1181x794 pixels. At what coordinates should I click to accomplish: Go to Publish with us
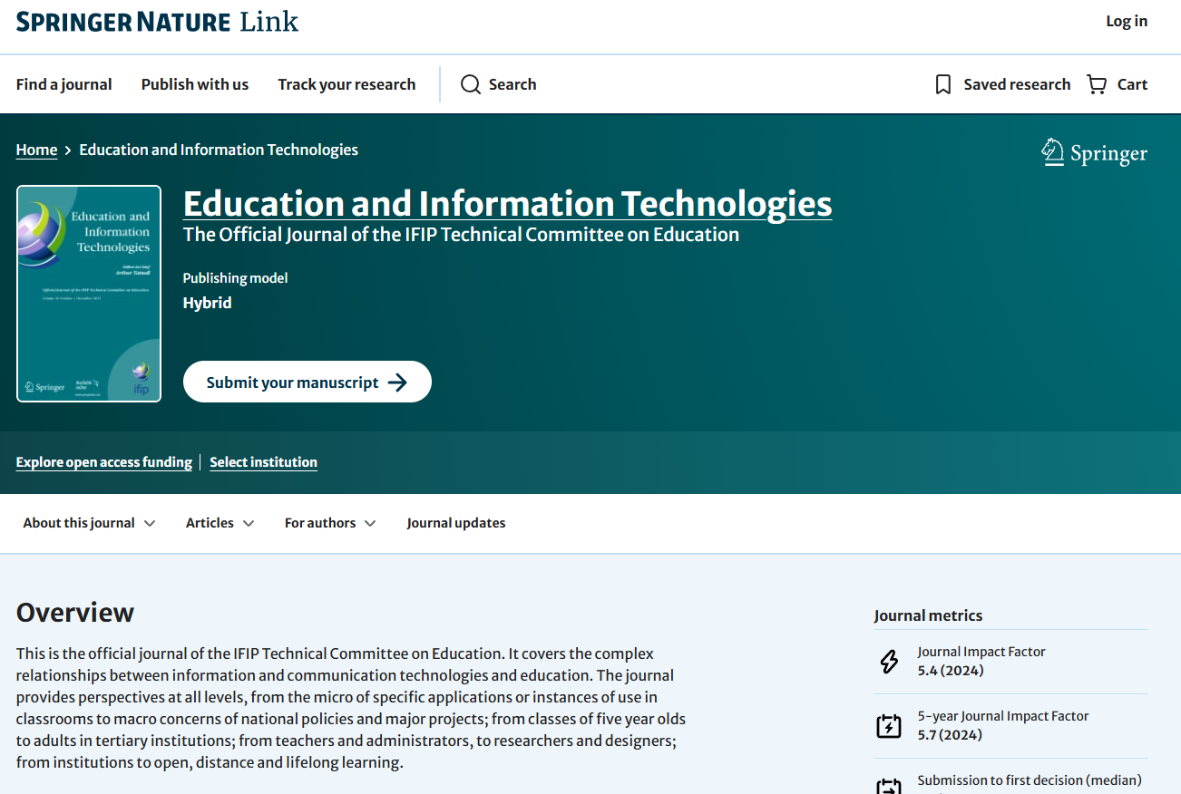(x=195, y=84)
